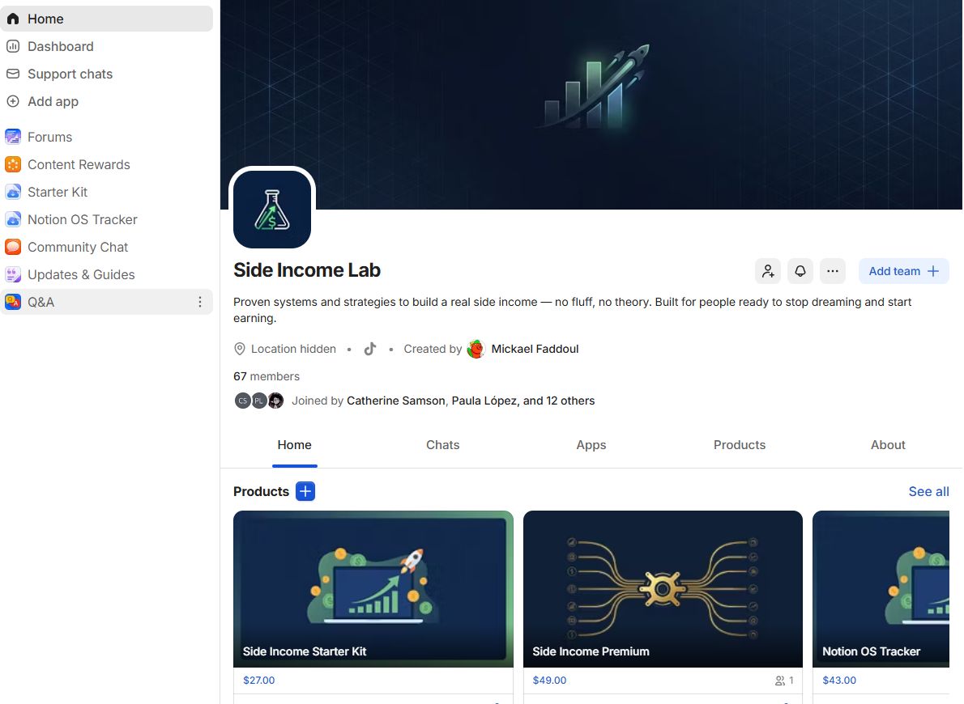Viewport: 964px width, 704px height.
Task: Click the Forums app icon
Action: click(x=13, y=137)
